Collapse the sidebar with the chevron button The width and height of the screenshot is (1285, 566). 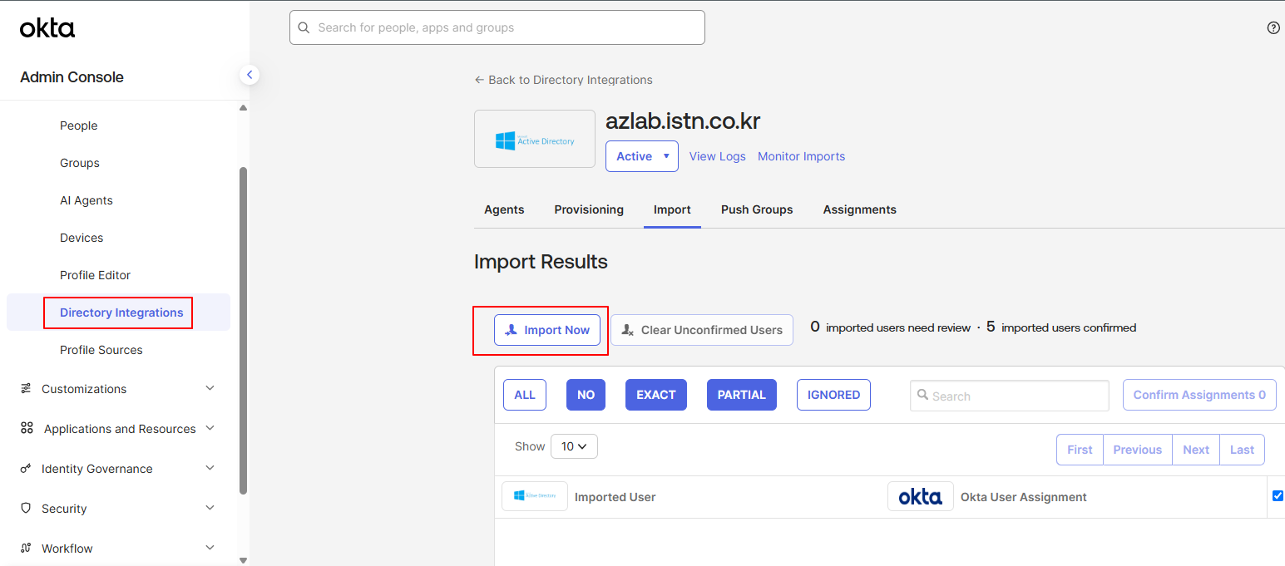click(250, 75)
